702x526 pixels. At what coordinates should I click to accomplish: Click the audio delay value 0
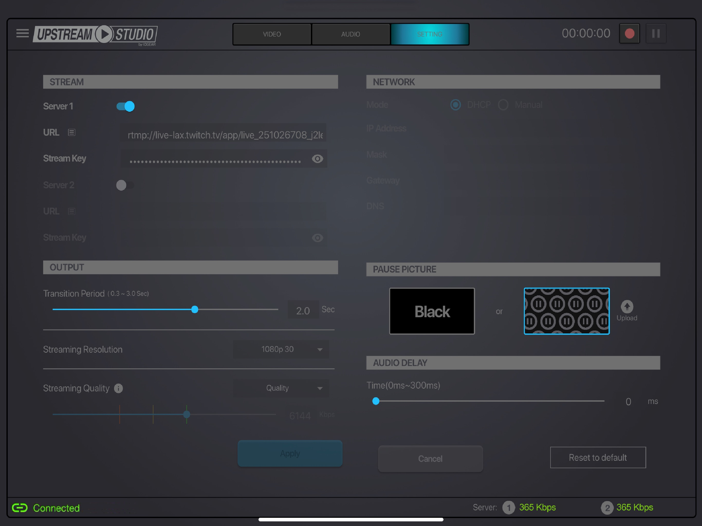tap(628, 402)
